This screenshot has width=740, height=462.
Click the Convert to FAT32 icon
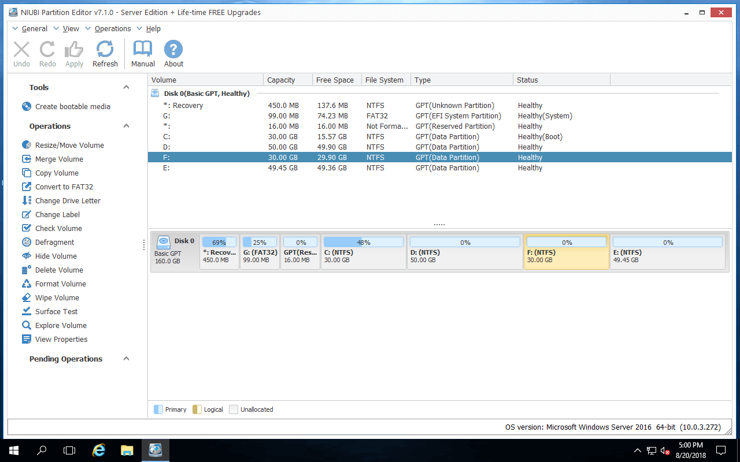[x=27, y=187]
